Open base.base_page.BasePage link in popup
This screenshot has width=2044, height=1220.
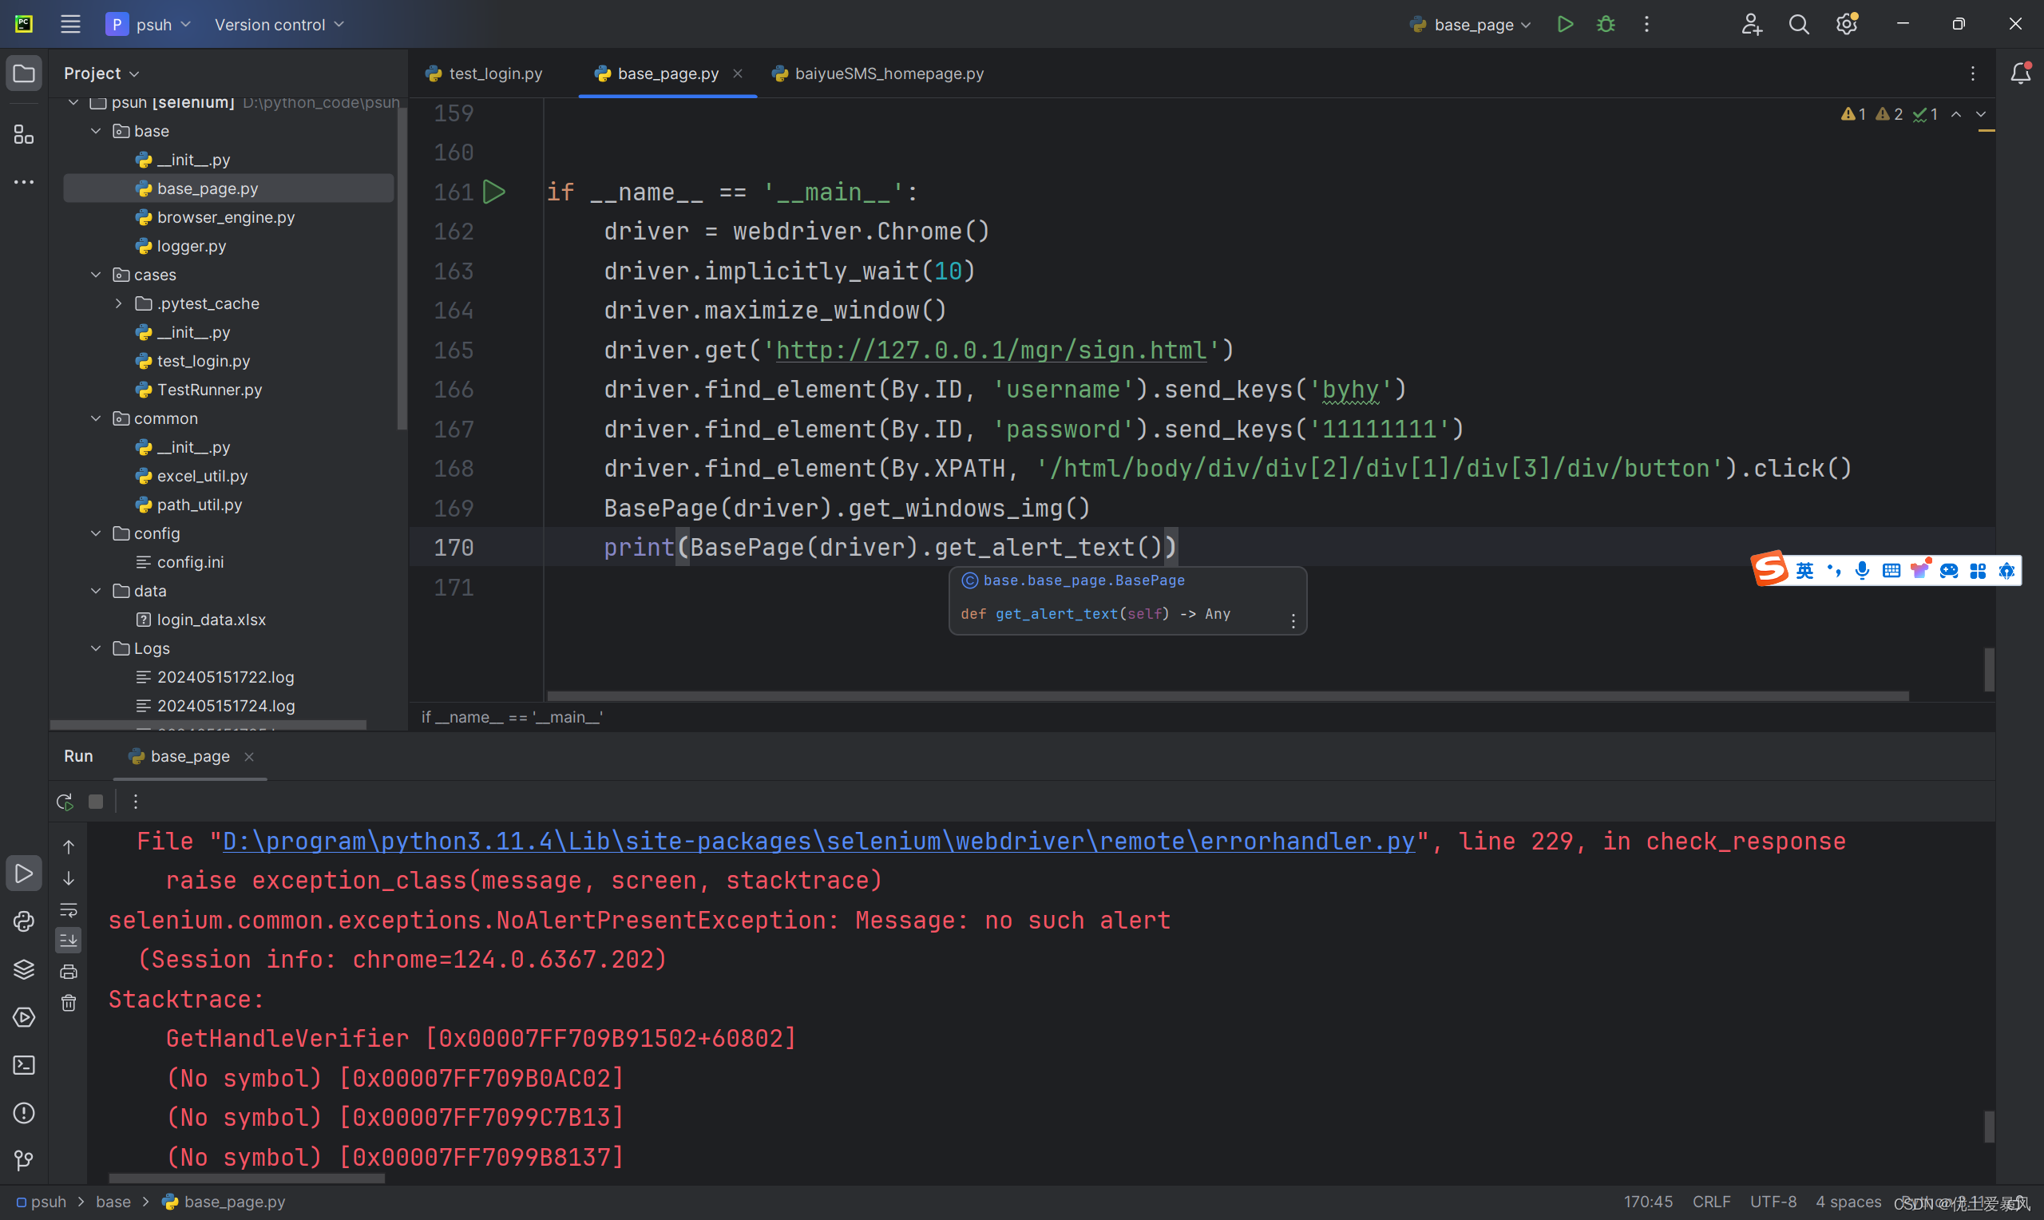tap(1084, 580)
